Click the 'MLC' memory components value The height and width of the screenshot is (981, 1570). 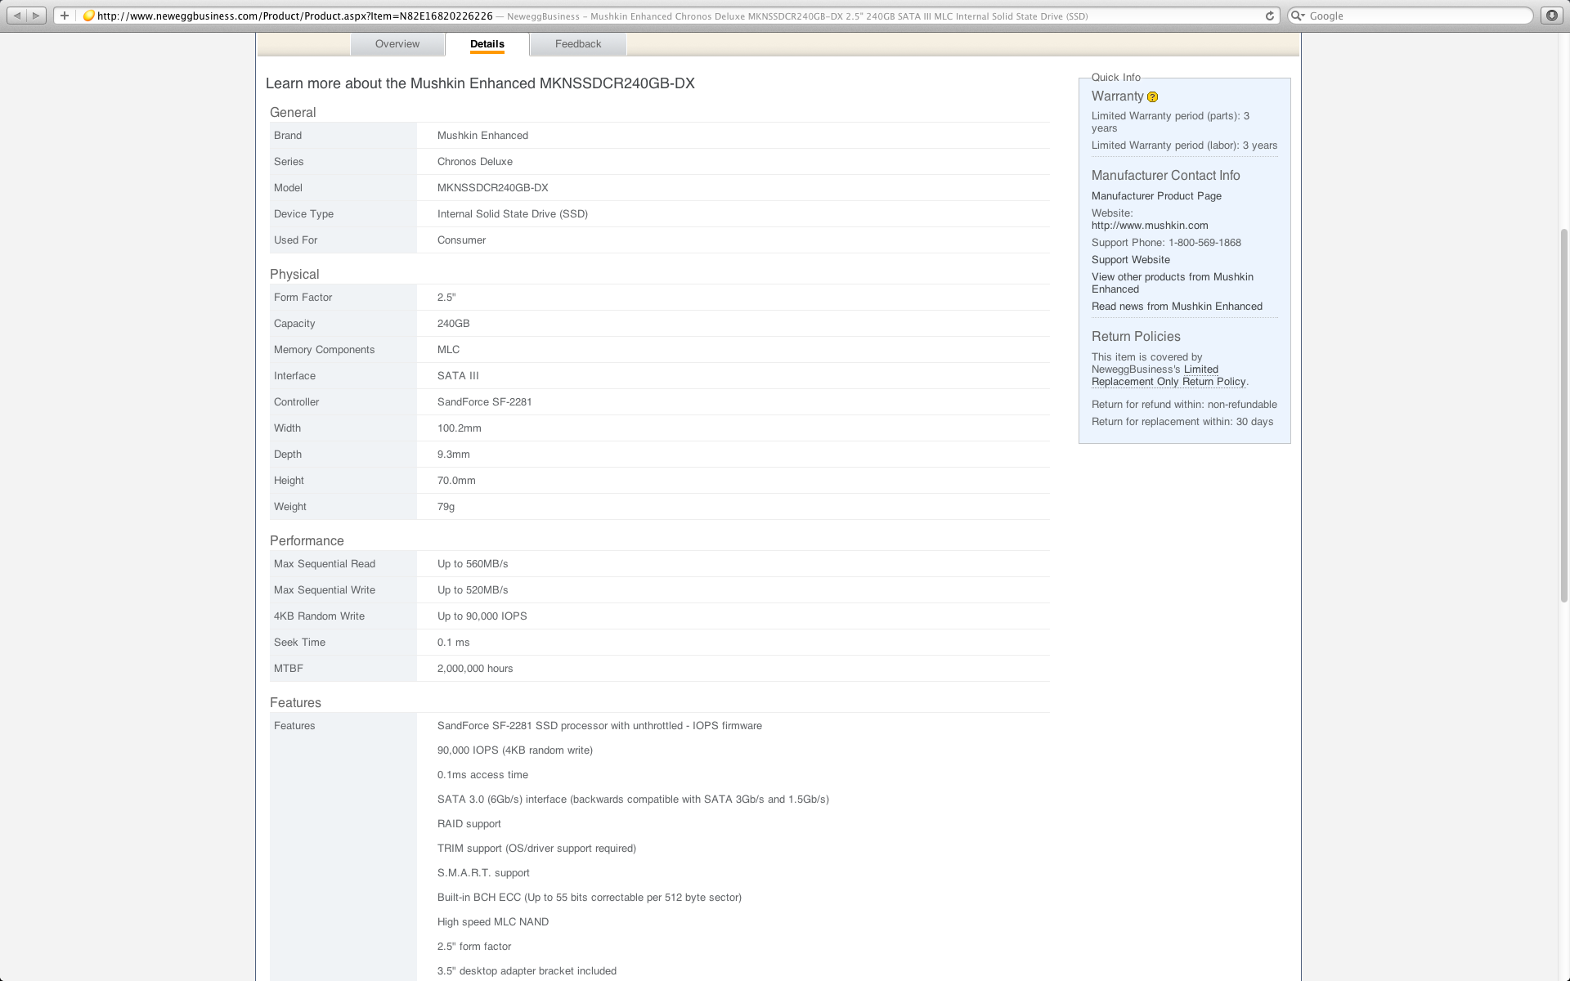click(x=448, y=350)
